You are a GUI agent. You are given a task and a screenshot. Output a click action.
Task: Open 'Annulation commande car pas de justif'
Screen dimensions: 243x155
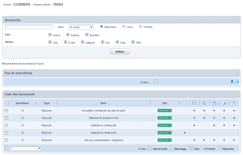coord(104,111)
